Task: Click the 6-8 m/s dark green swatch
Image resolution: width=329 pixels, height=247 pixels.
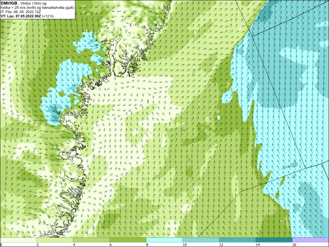Action: point(128,240)
